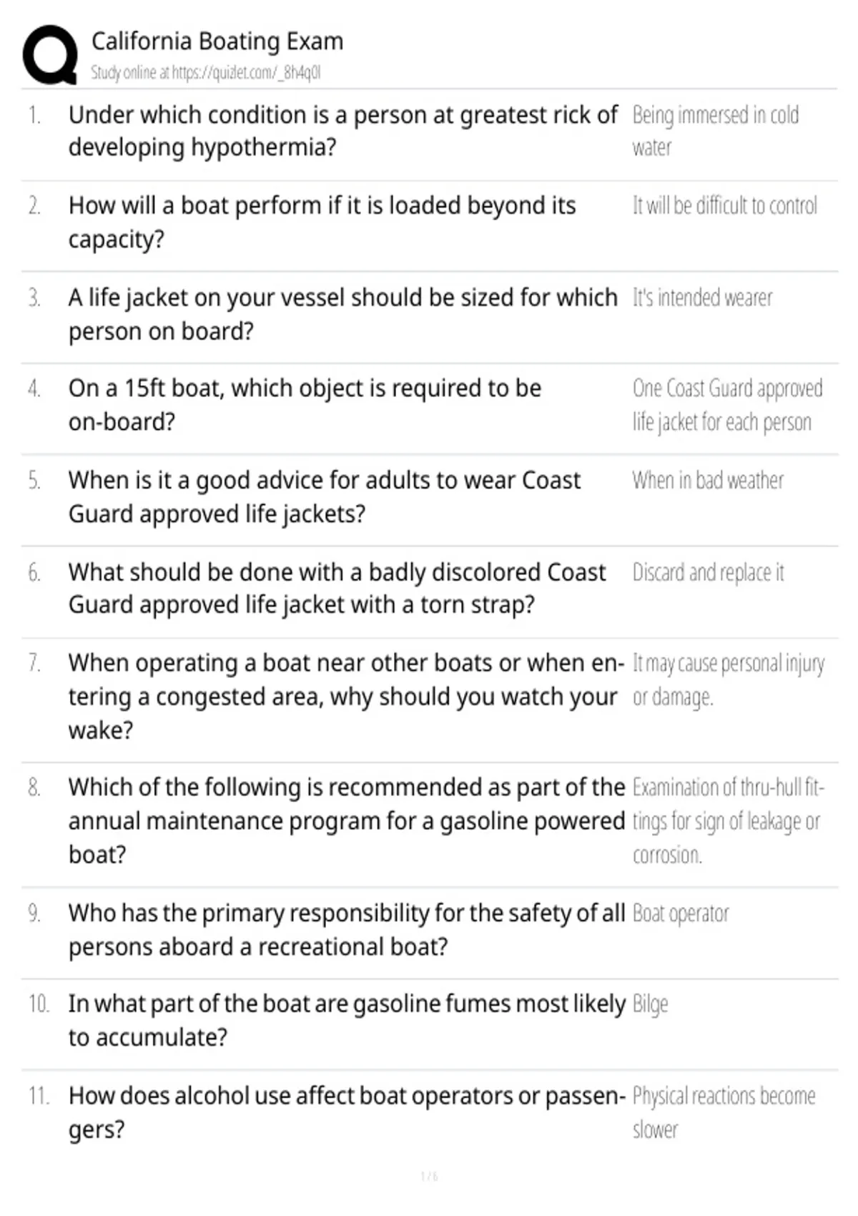
Task: Click the answer 'Discard and replace it'
Action: [x=708, y=573]
